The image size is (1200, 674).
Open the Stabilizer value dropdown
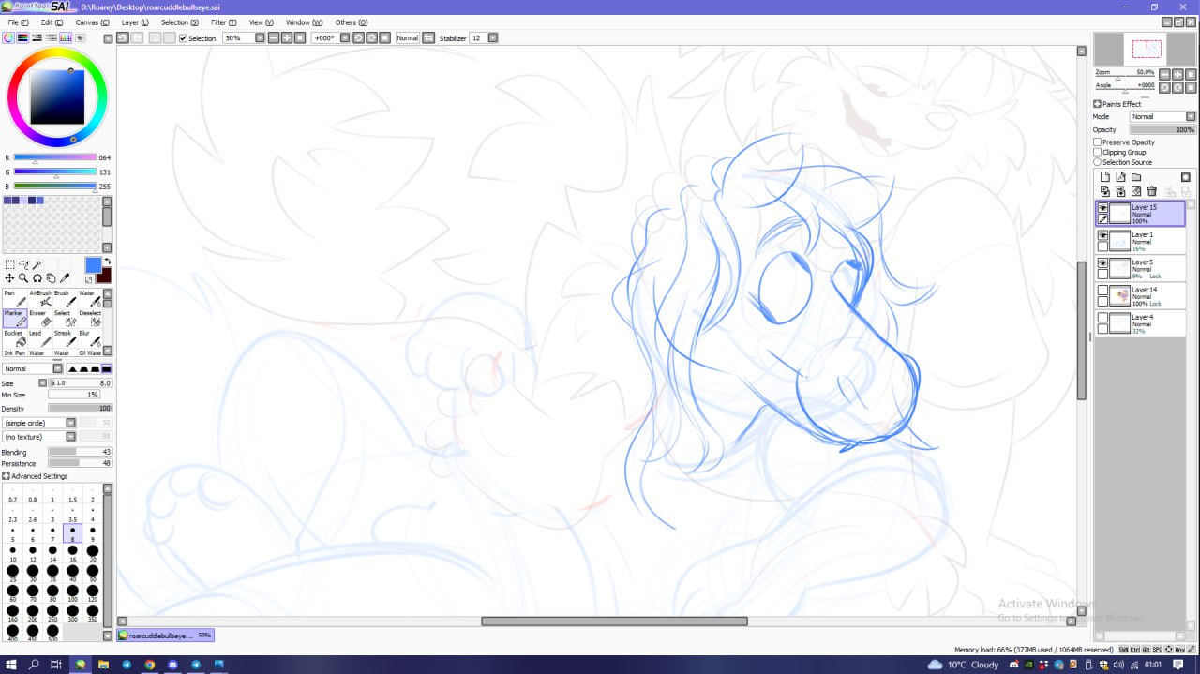(x=492, y=38)
